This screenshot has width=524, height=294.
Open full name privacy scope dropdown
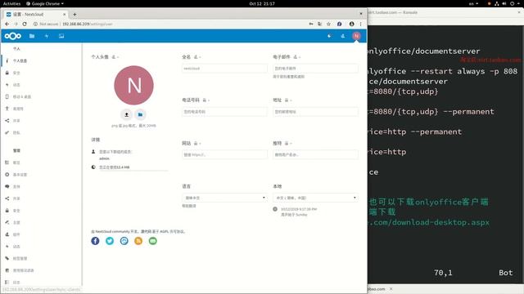[x=197, y=57]
